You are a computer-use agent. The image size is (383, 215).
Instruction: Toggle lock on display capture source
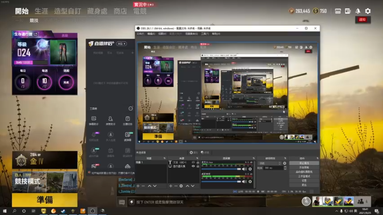[198, 166]
